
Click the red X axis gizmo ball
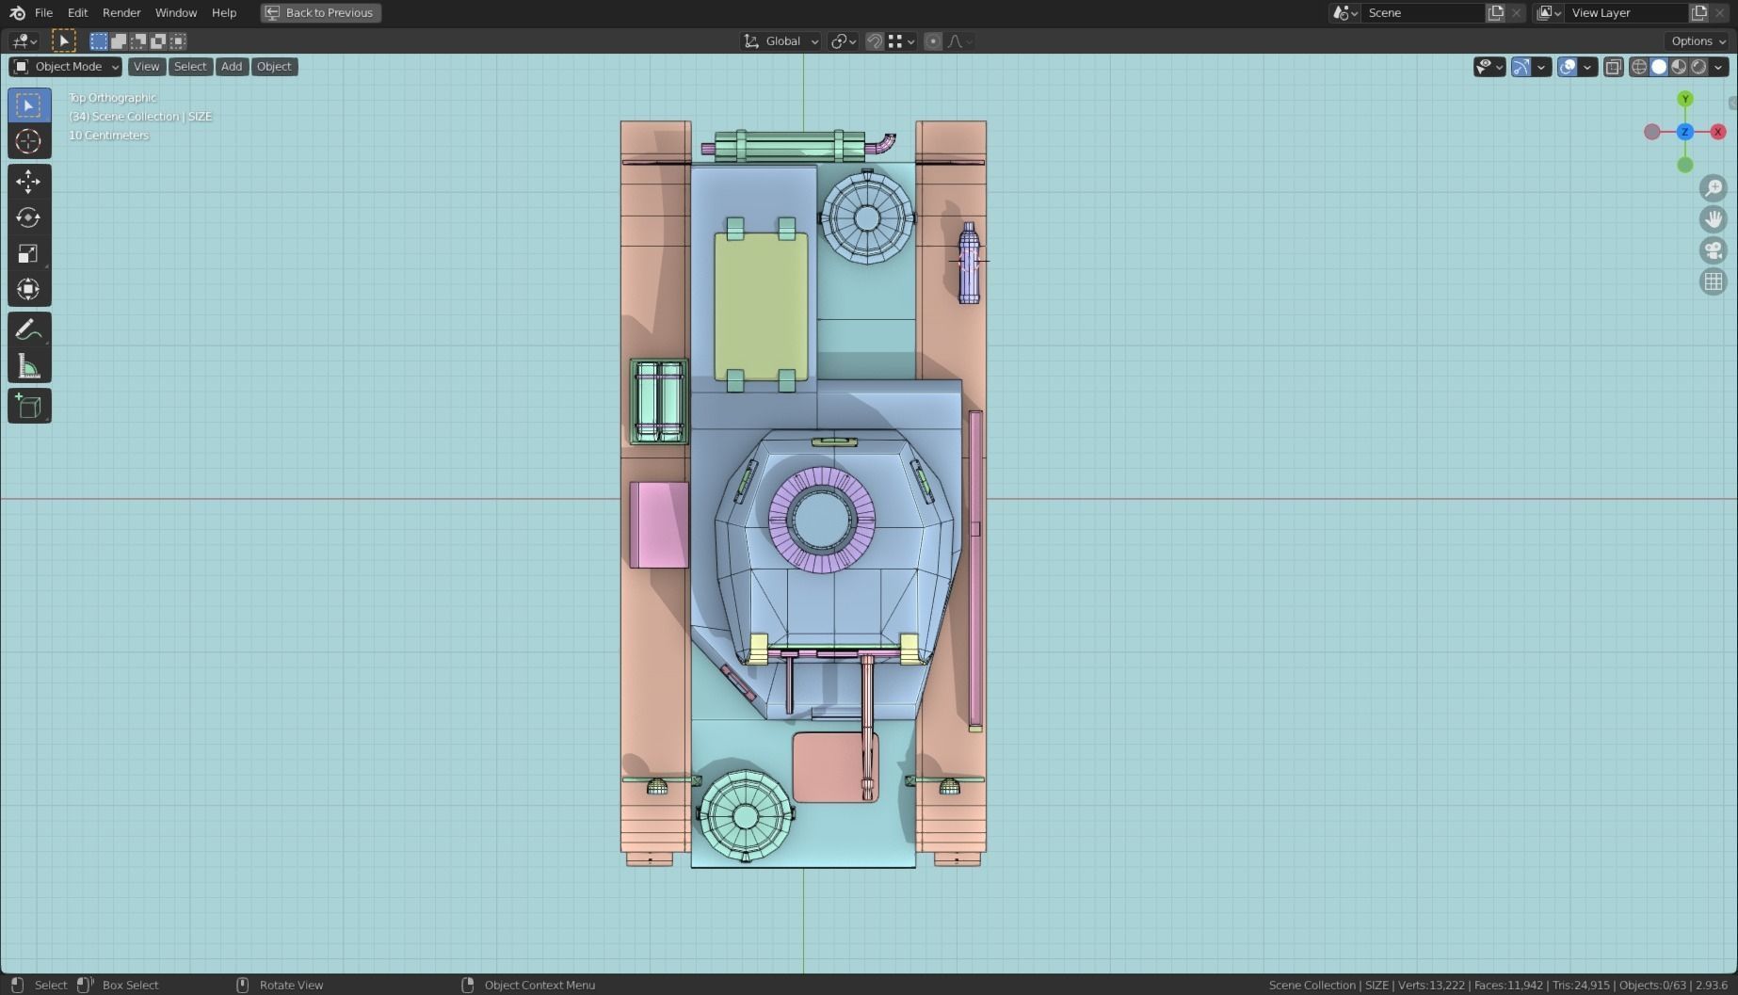1718,132
